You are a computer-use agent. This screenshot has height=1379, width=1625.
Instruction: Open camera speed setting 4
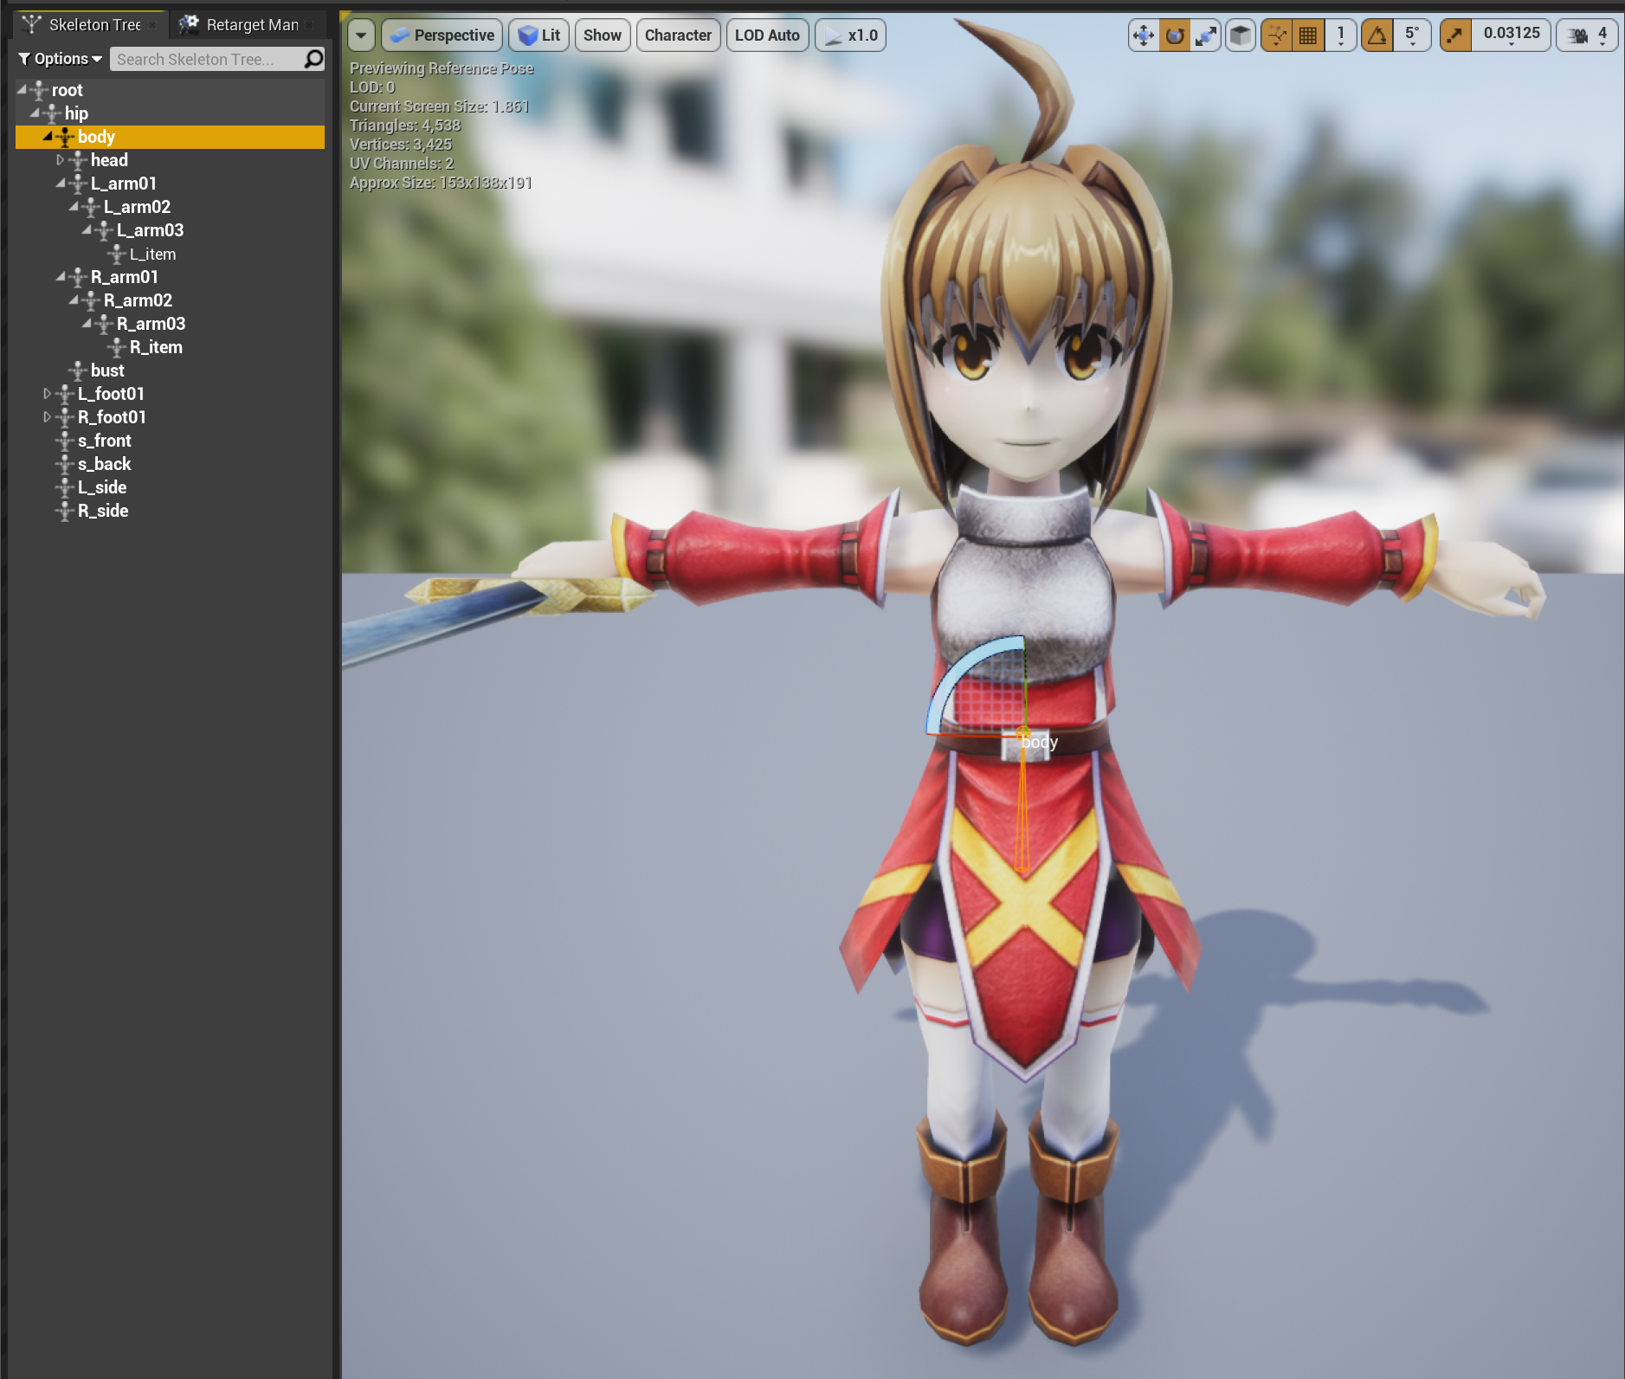(1587, 35)
